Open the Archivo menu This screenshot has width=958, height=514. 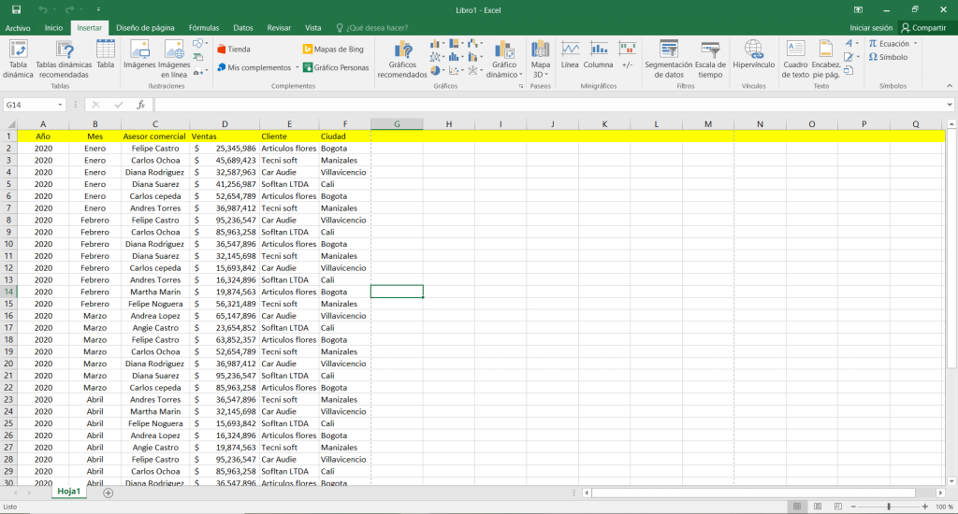pos(18,28)
